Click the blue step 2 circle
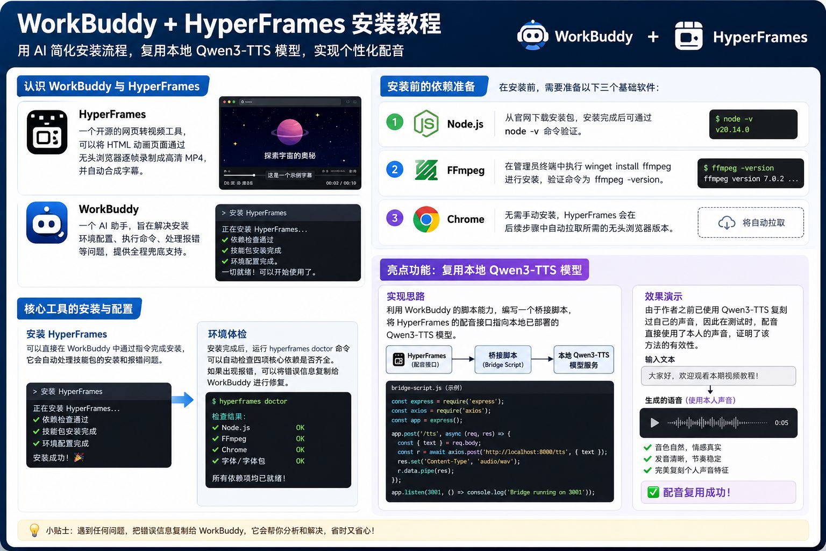This screenshot has width=826, height=551. 395,170
